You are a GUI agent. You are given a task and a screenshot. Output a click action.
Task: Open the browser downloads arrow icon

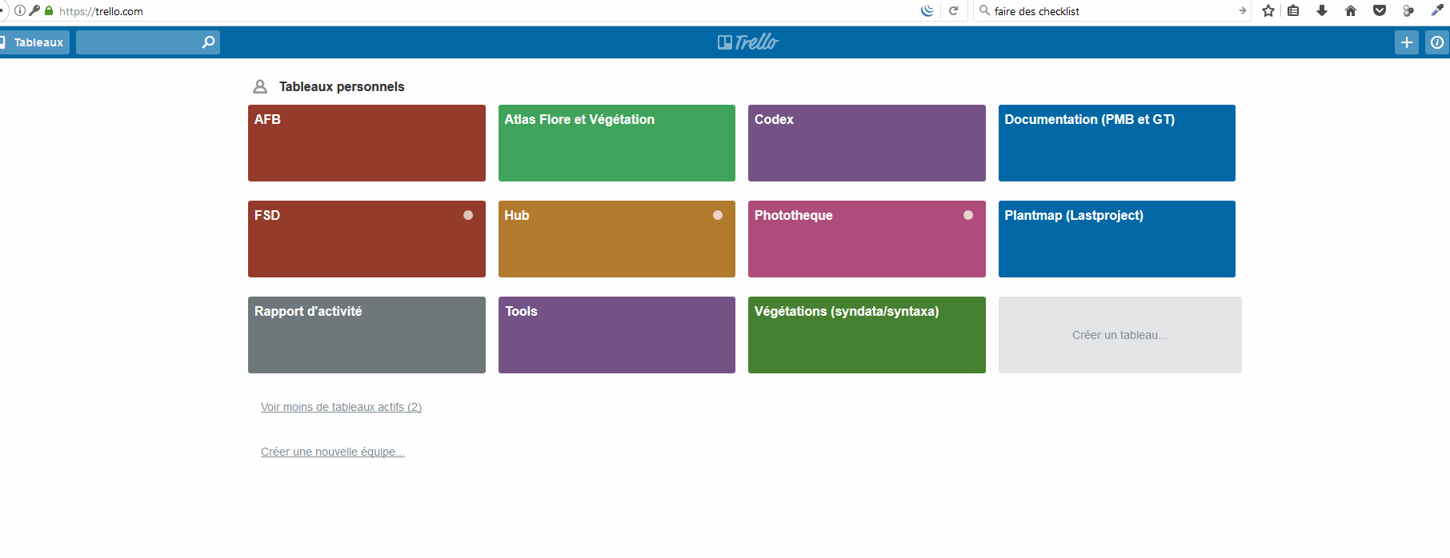(x=1322, y=11)
